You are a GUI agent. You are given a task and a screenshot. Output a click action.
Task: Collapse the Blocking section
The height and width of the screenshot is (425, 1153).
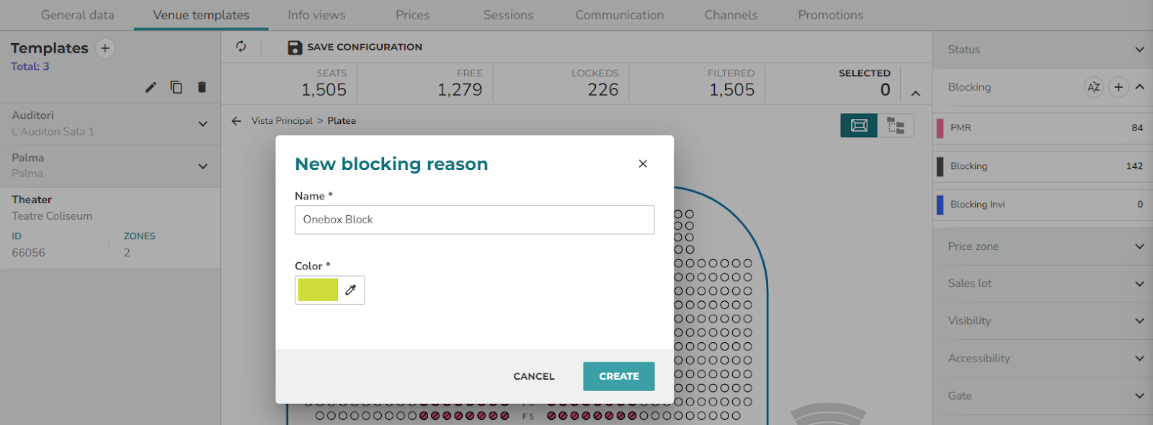[1140, 87]
